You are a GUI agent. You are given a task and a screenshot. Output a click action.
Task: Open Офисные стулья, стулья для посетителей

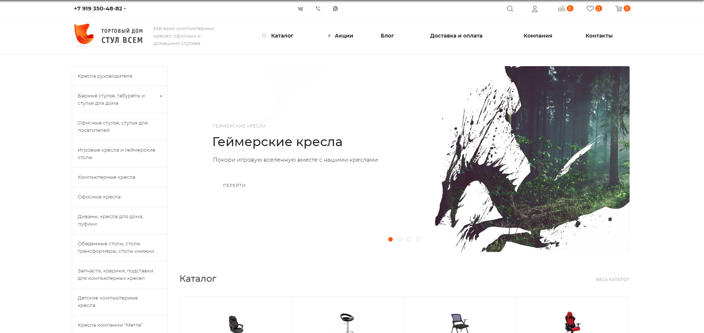(x=120, y=127)
